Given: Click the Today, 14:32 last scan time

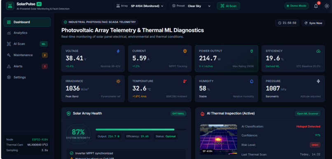Looking at the screenshot, I should (x=310, y=154).
